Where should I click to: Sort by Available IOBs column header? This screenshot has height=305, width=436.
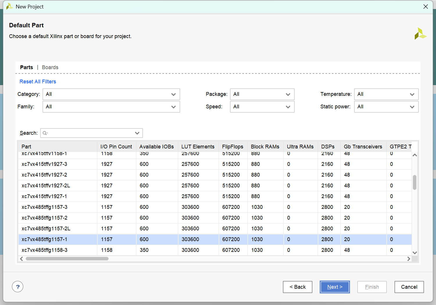point(157,147)
